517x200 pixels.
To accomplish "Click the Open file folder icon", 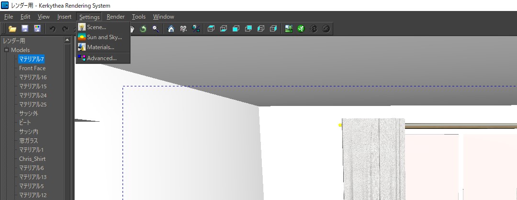I will (x=12, y=29).
